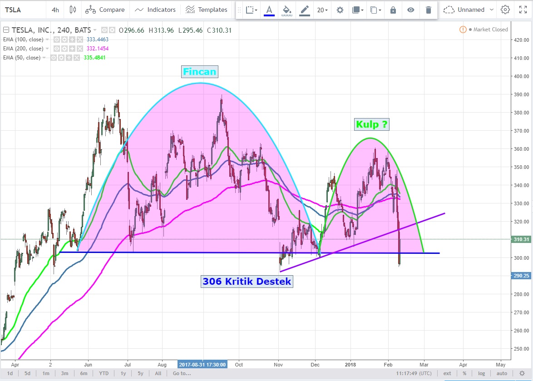Viewport: 533px width, 381px height.
Task: Click the Go to... button
Action: [181, 373]
